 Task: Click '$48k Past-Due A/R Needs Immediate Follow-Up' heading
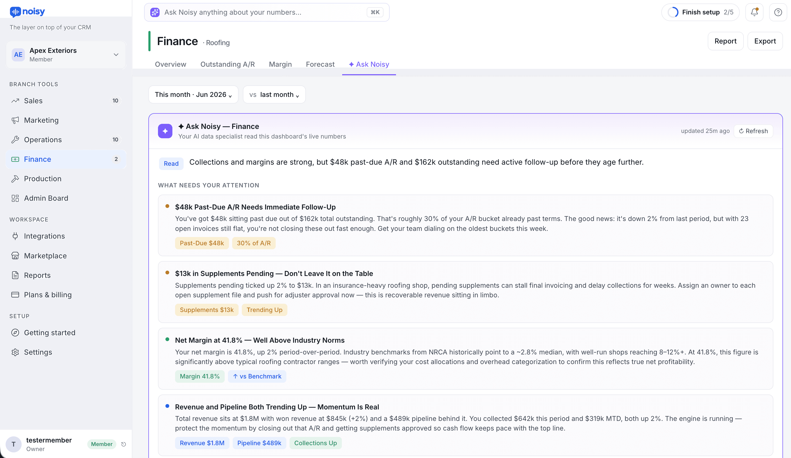pos(255,207)
